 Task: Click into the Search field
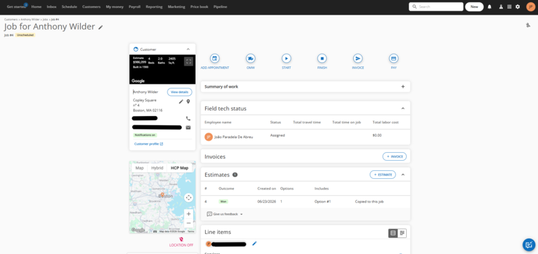tap(436, 7)
